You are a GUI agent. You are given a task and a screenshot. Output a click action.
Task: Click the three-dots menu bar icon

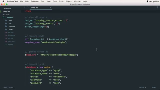point(150,1)
